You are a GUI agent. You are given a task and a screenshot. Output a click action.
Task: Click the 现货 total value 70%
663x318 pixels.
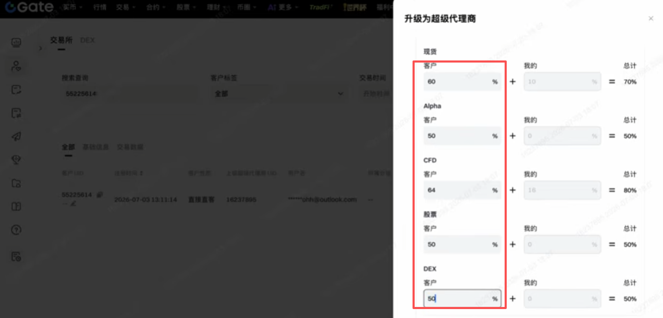(x=630, y=82)
